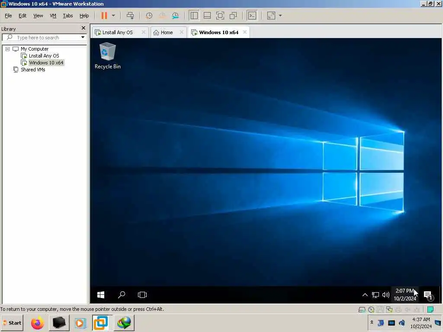This screenshot has height=332, width=443.
Task: Collapse the My Computer tree node
Action: 8,49
